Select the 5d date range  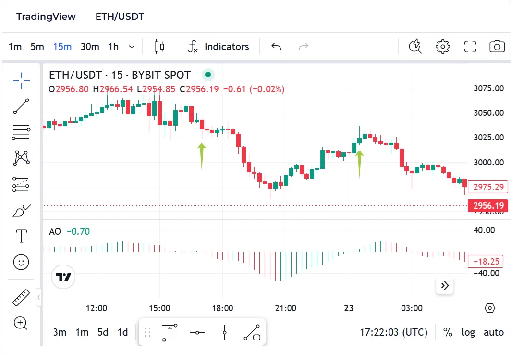coord(103,332)
